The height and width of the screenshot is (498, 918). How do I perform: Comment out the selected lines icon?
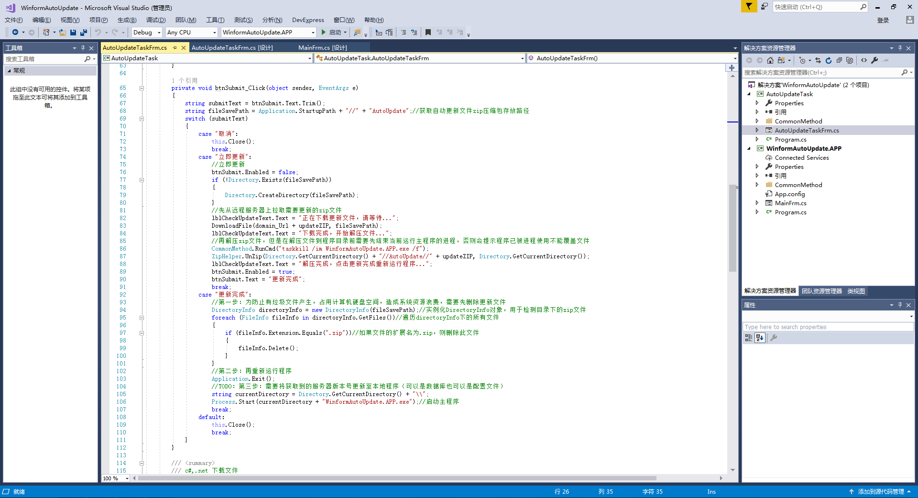click(x=404, y=33)
